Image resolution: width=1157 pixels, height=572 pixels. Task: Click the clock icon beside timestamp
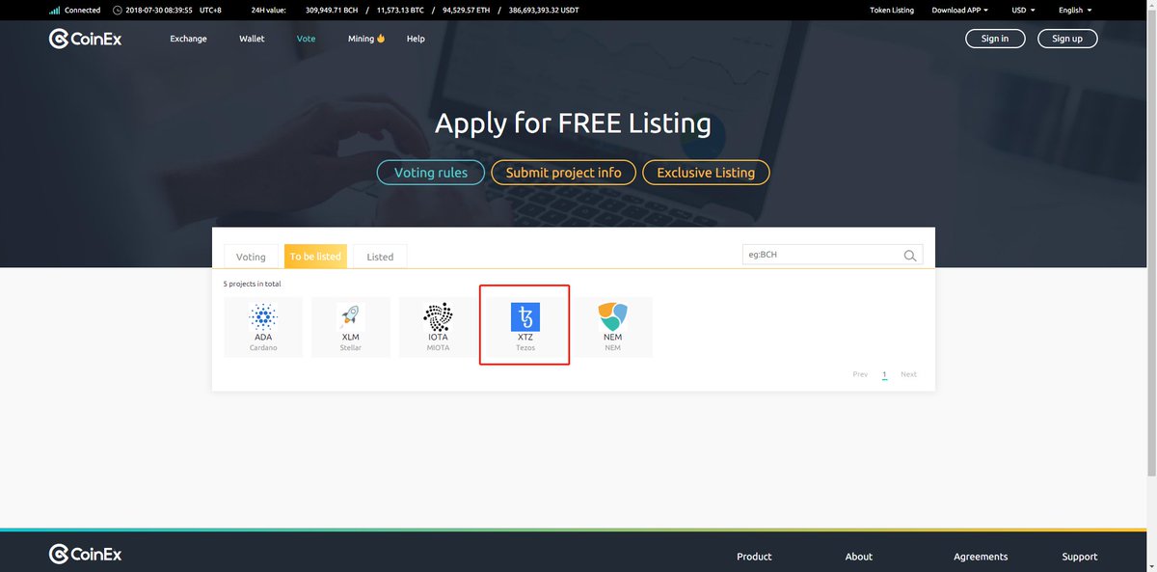tap(118, 10)
